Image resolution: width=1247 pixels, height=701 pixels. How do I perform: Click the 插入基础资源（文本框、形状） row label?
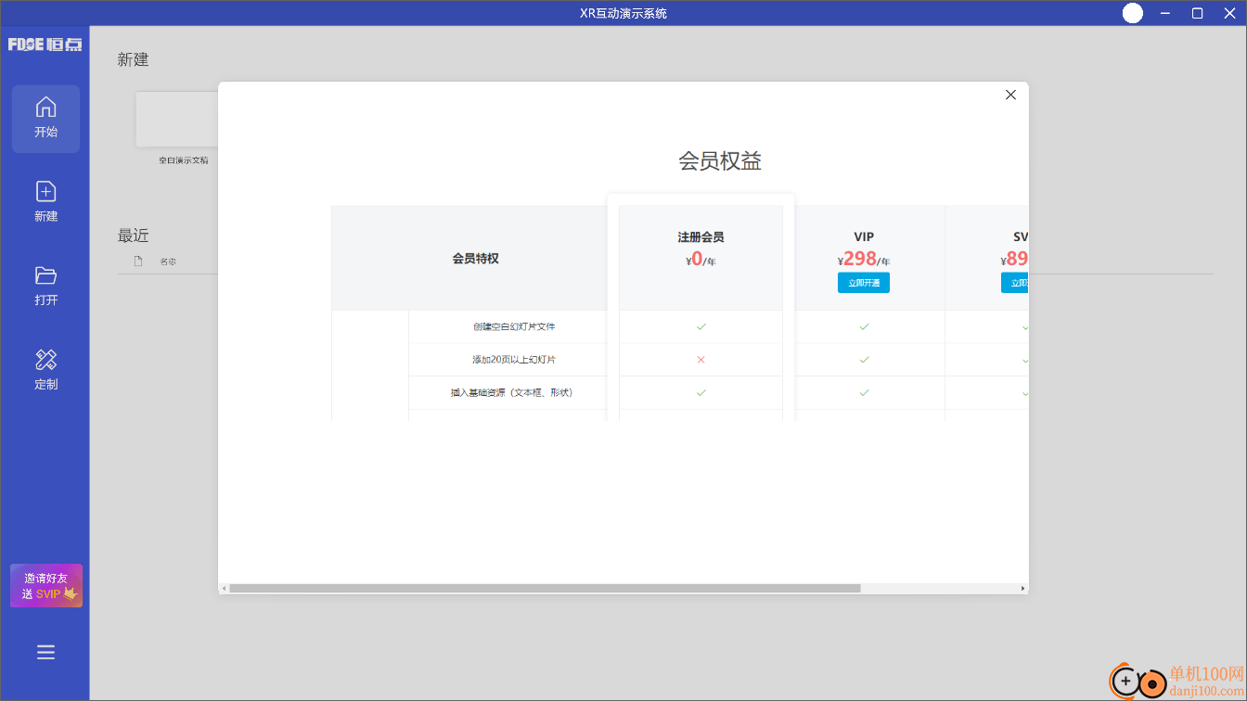[511, 392]
